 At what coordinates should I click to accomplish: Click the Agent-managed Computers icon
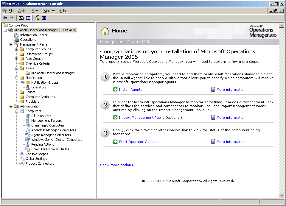[x=28, y=135]
